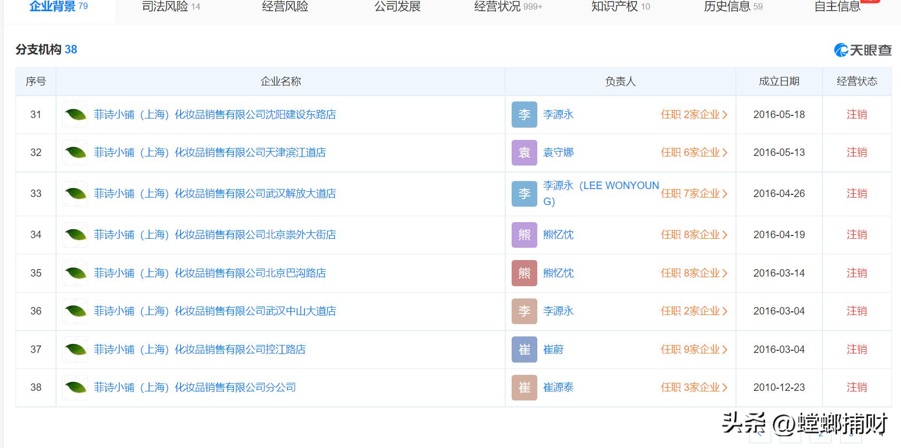Screen dimensions: 901x448
Task: Expand 任职 9家企业 for 崔蔚
Action: 694,350
